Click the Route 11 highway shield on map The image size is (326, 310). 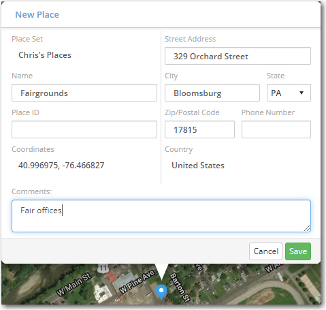click(103, 268)
